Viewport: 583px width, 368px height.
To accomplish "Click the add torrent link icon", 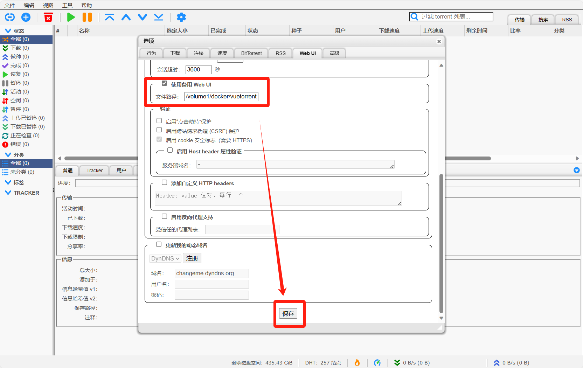I will (x=10, y=17).
